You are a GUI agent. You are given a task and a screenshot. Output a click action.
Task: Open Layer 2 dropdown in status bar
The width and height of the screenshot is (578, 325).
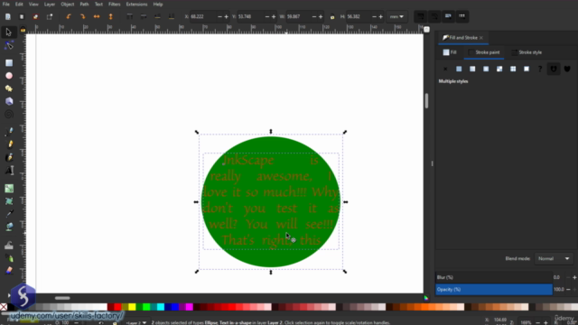click(x=136, y=322)
